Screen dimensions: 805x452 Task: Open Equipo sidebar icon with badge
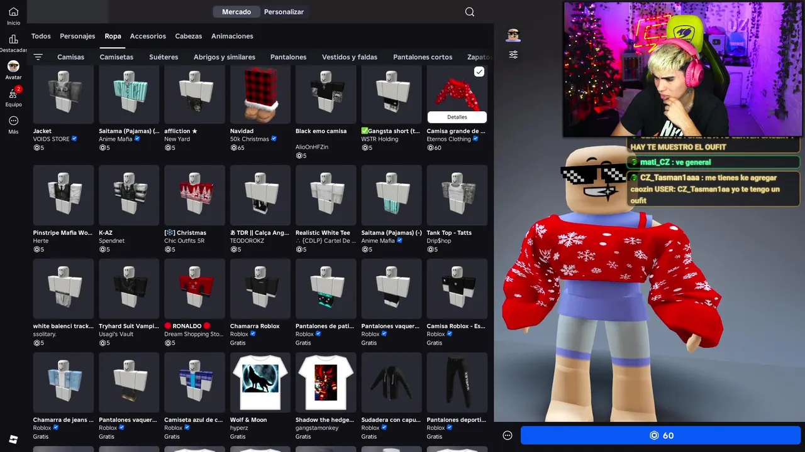tap(13, 94)
